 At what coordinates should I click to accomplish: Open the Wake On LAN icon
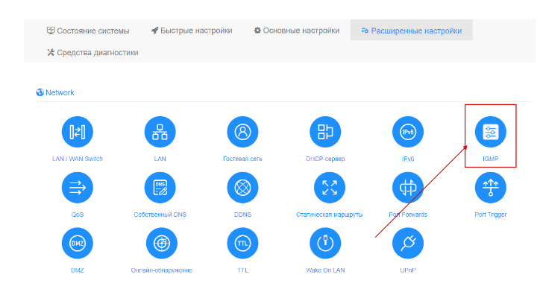(325, 243)
